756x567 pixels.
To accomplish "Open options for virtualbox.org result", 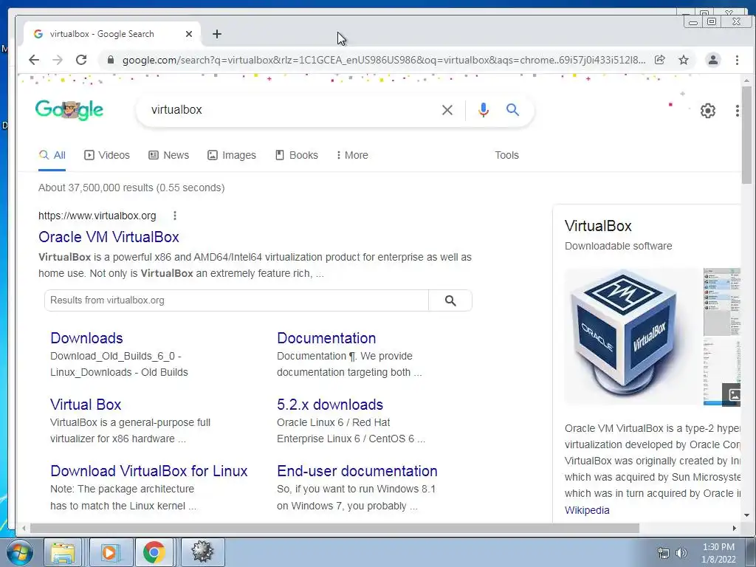I will tap(175, 216).
